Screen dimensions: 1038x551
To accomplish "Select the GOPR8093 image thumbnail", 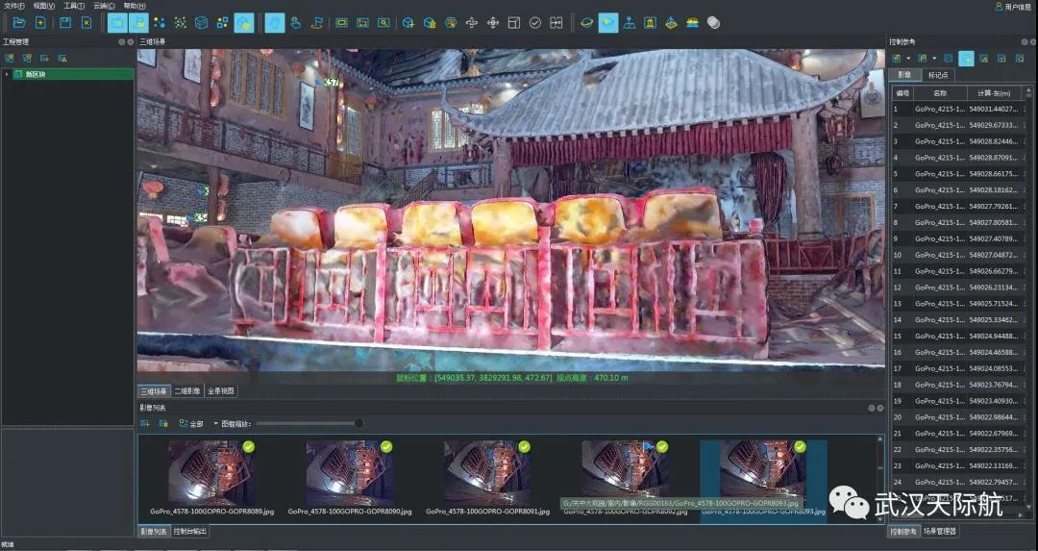I will 763,473.
